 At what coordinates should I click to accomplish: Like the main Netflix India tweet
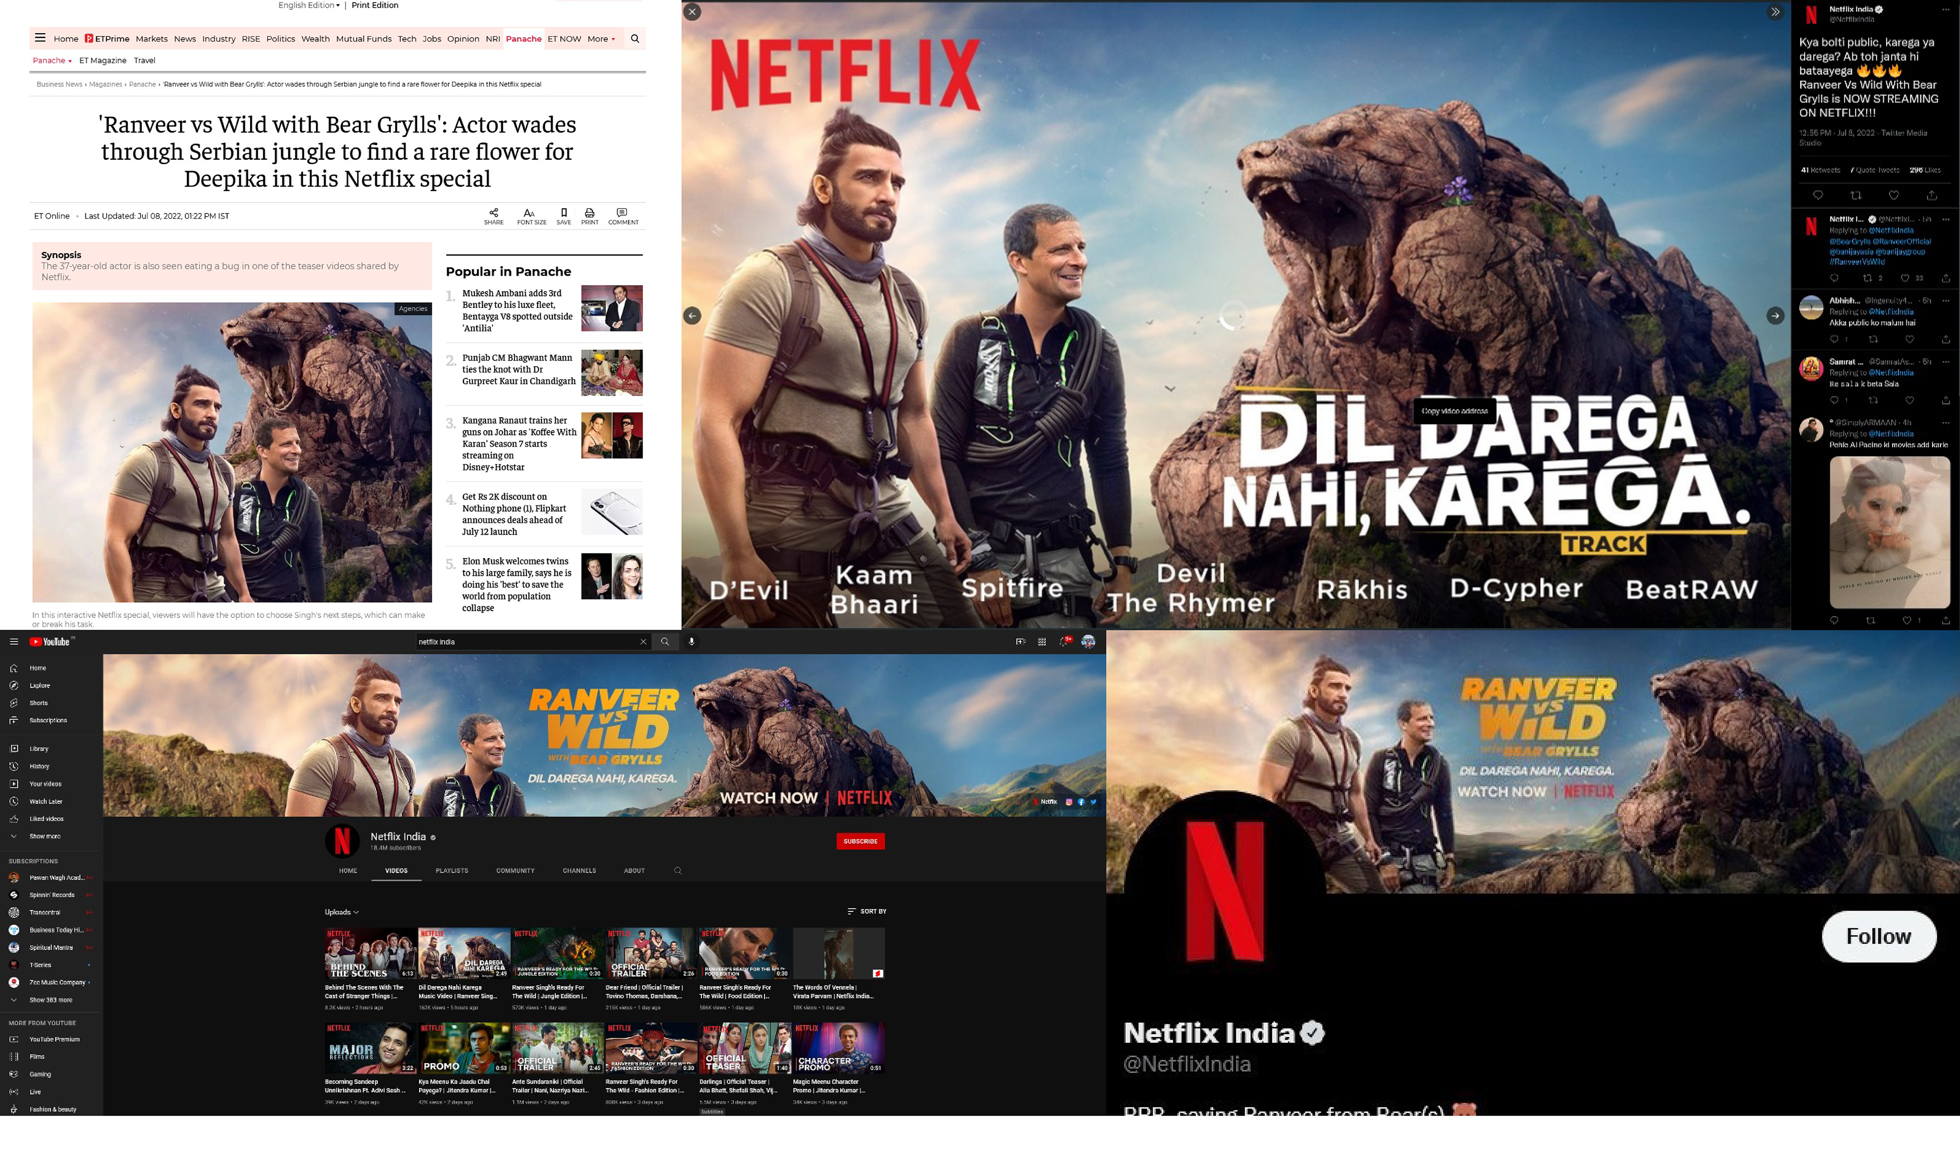1894,195
